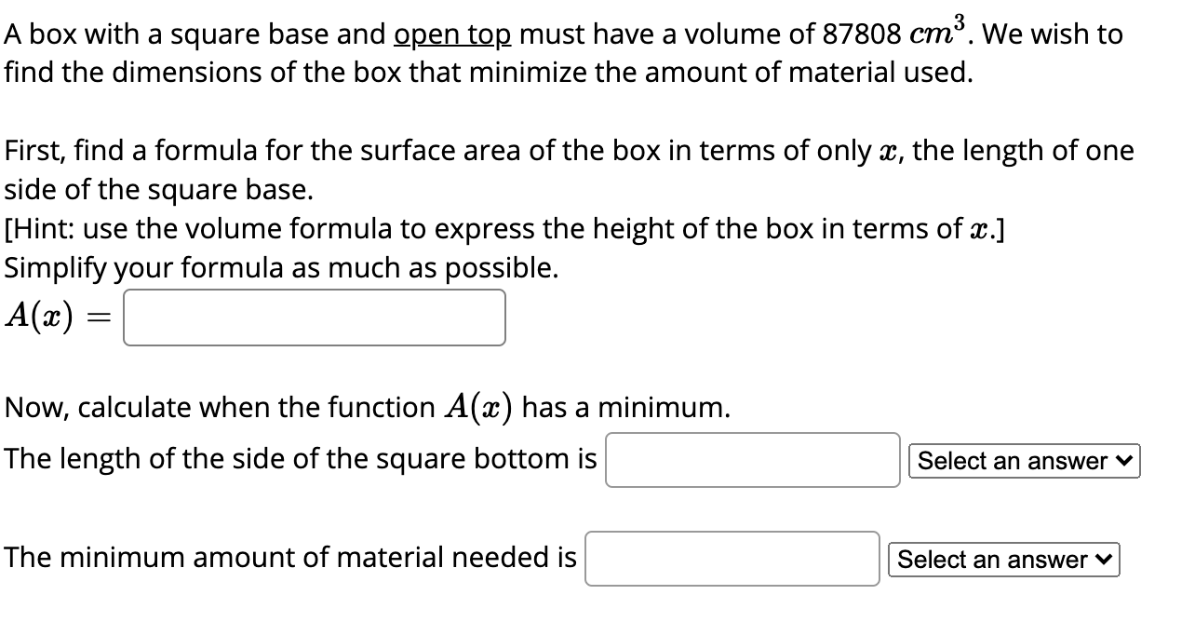Place the cursor in the surface area formula field

tap(314, 318)
